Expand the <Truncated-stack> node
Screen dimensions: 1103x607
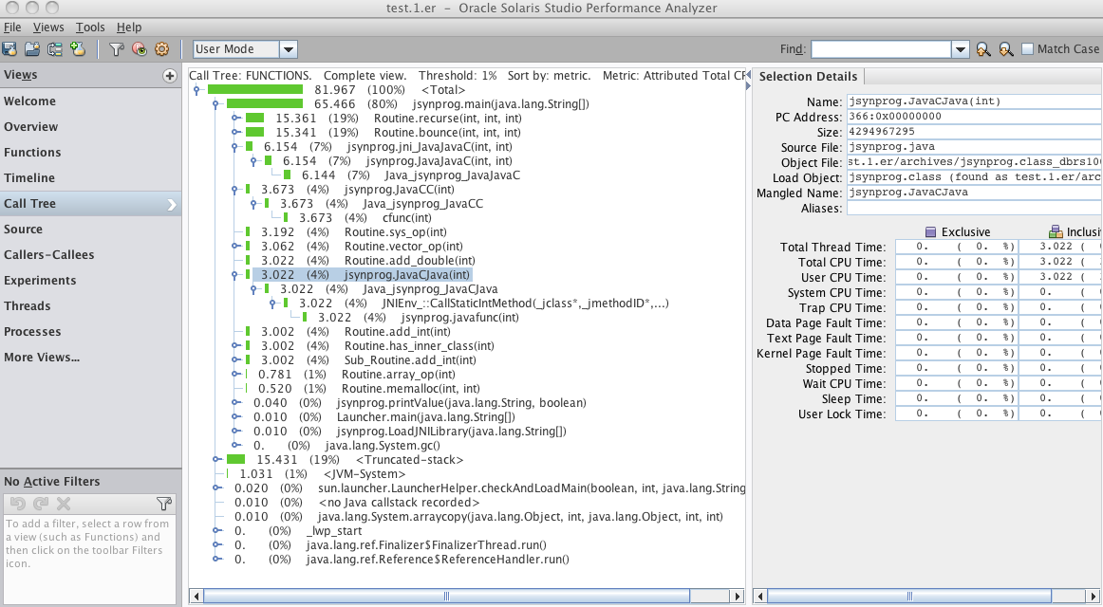(x=216, y=459)
